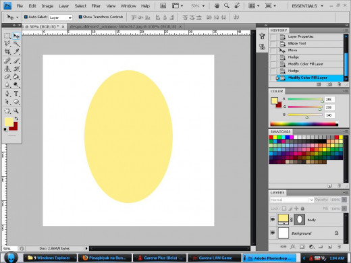This screenshot has height=263, width=351.
Task: Select Move state in History panel
Action: (x=293, y=50)
